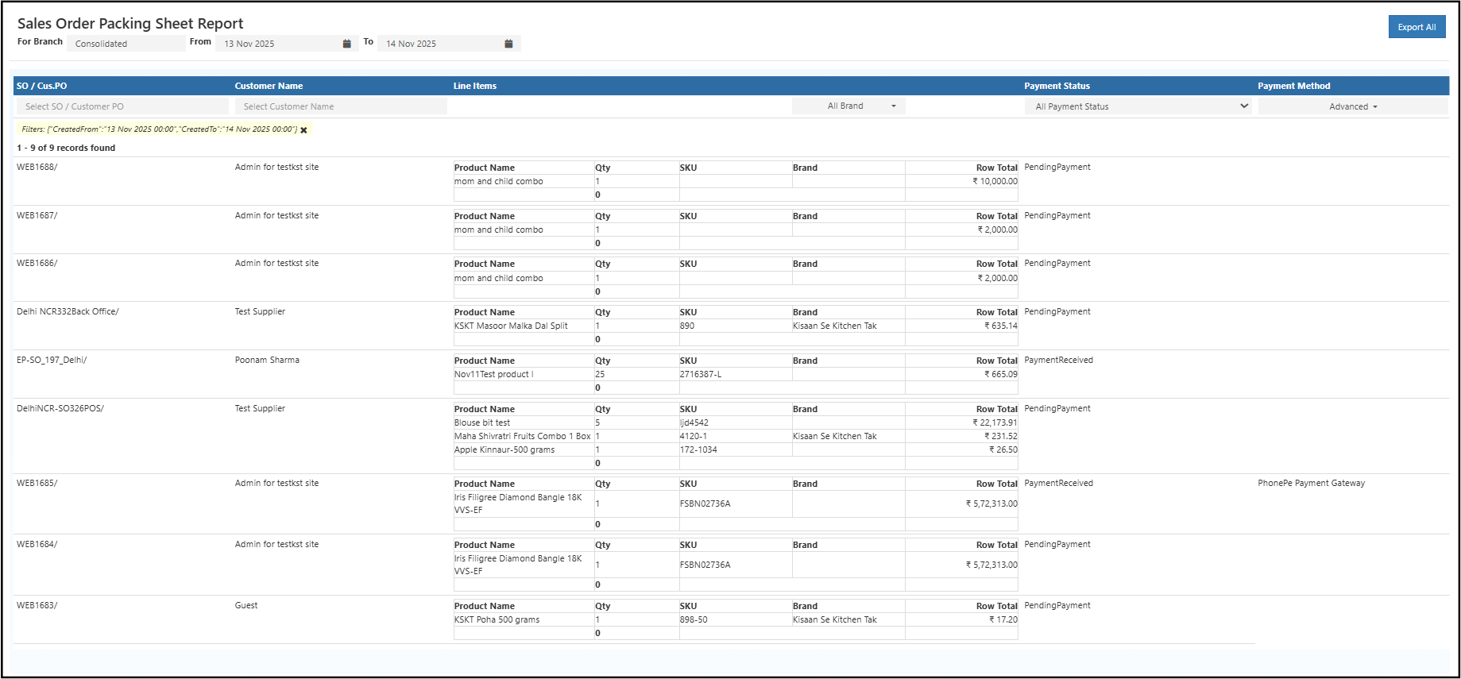Screen dimensions: 1461x679
Task: Click product Maha Shivratri Fruits Combo 1 Box
Action: [x=523, y=436]
